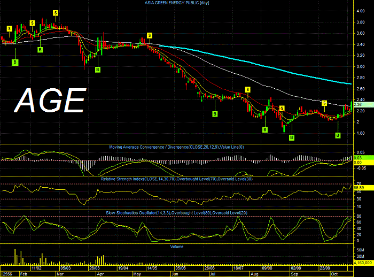Click the 1.80 price axis label
Image resolution: width=374 pixels, height=277 pixels.
coord(361,133)
